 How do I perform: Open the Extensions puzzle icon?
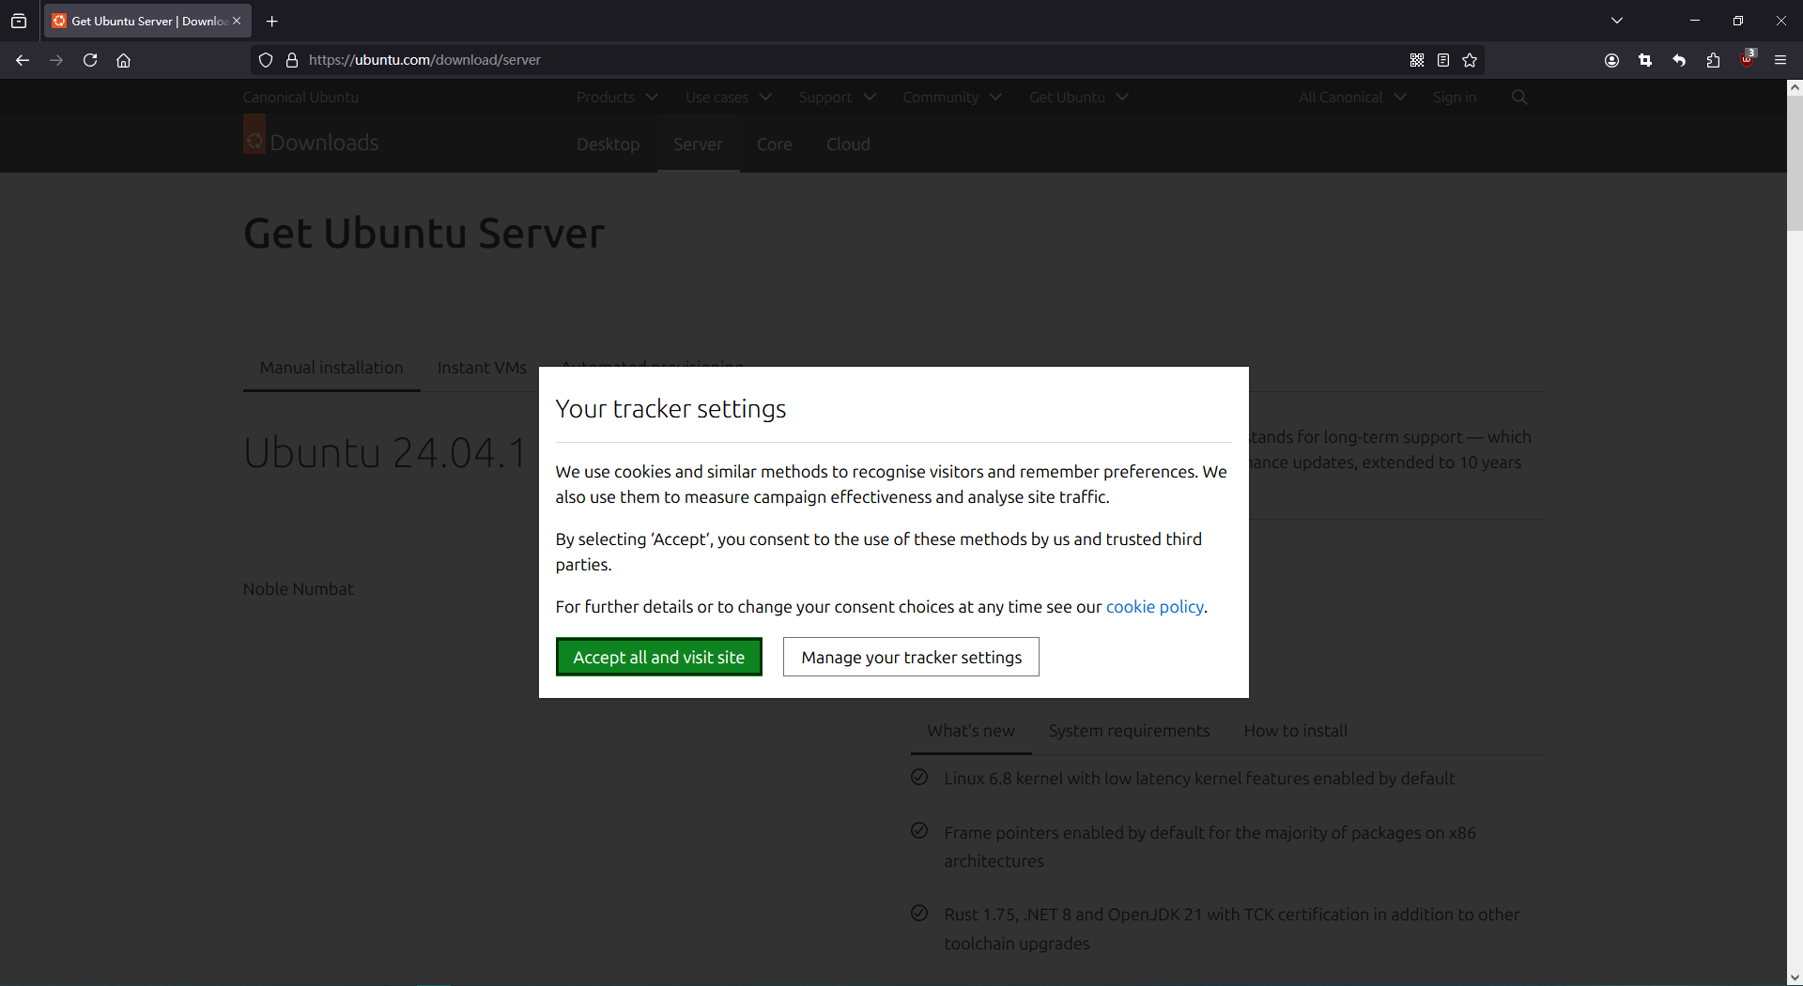(1713, 60)
